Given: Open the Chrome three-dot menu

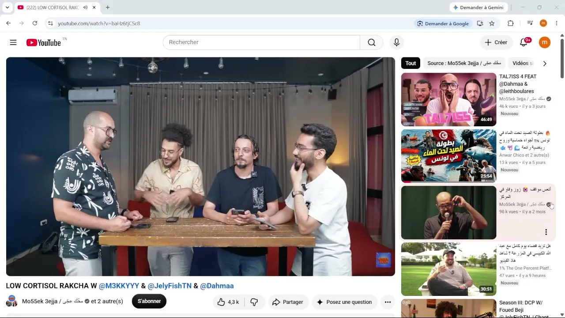Looking at the screenshot, I should [556, 23].
